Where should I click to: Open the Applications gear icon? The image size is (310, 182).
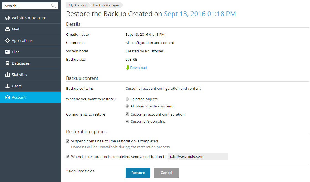point(7,40)
